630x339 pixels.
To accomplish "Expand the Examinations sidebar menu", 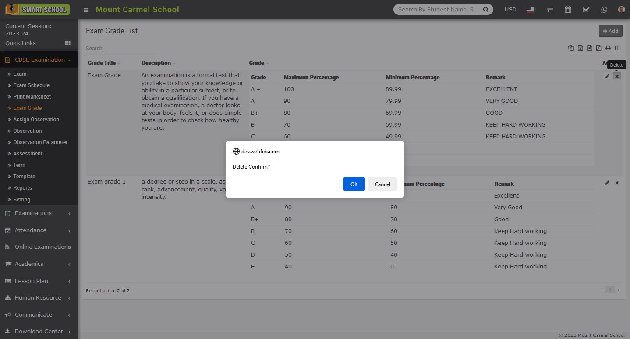I will pyautogui.click(x=33, y=213).
